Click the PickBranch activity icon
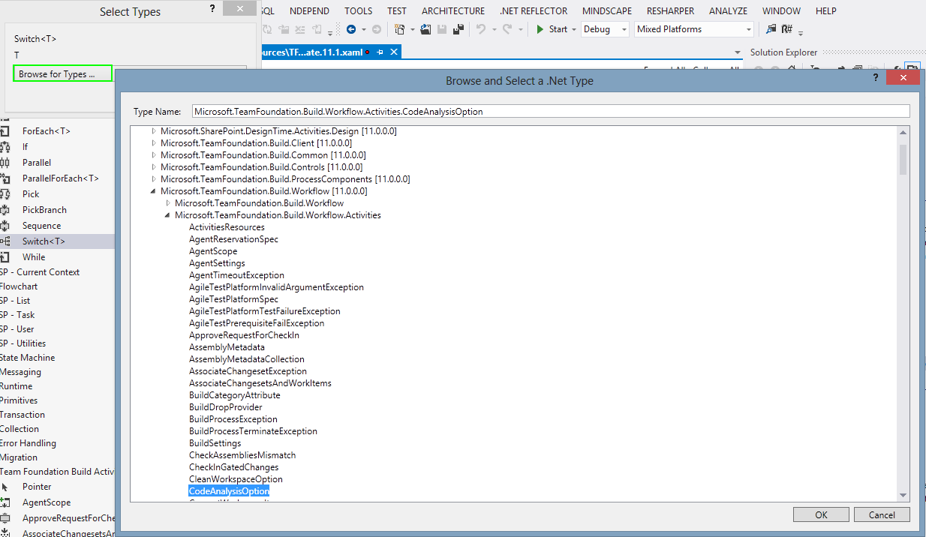This screenshot has width=926, height=537. coord(6,210)
